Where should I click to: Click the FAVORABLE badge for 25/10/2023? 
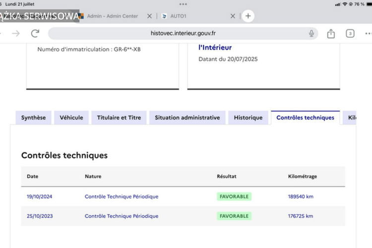tap(234, 216)
